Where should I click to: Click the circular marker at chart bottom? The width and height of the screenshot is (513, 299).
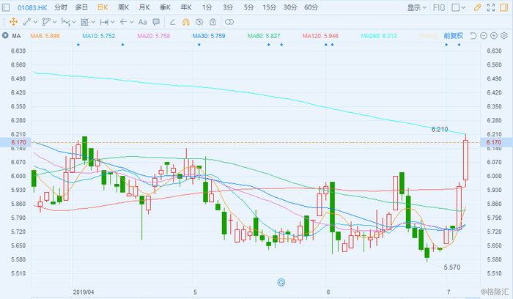[281, 282]
